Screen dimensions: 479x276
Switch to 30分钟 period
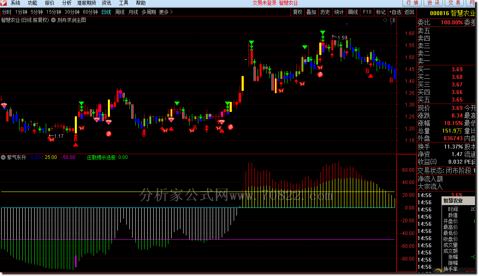[x=72, y=12]
